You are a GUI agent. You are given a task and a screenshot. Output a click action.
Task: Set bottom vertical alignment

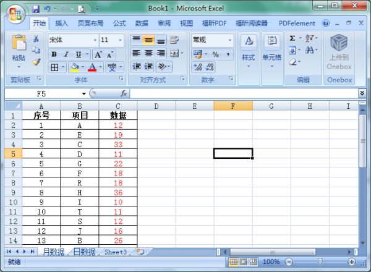pos(161,40)
